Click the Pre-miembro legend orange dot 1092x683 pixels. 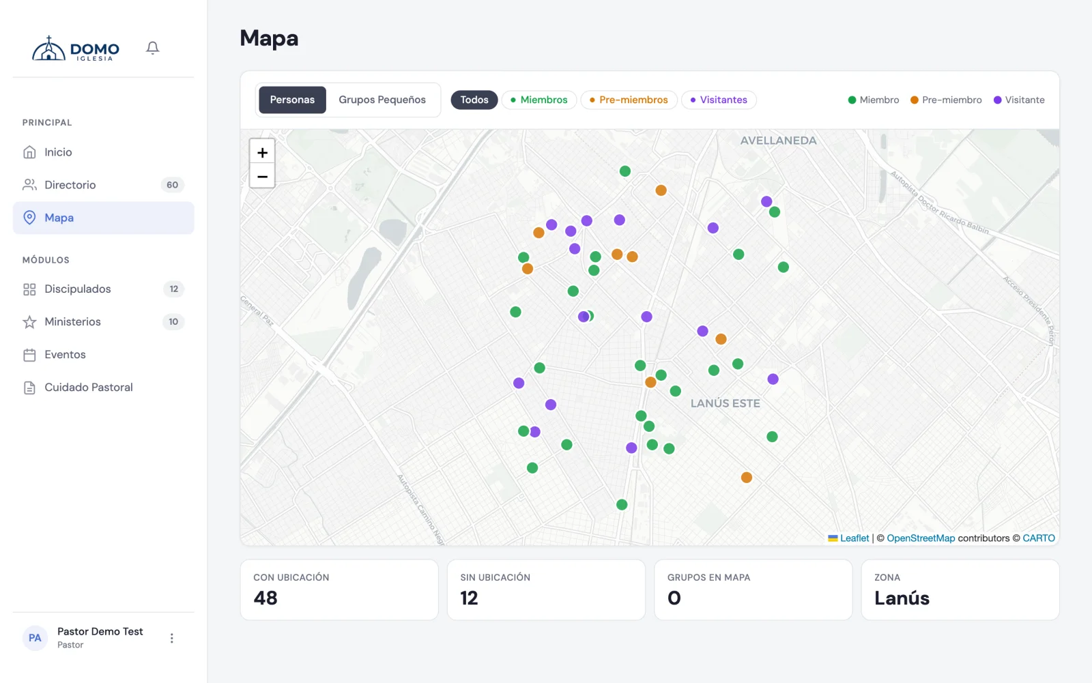[915, 100]
